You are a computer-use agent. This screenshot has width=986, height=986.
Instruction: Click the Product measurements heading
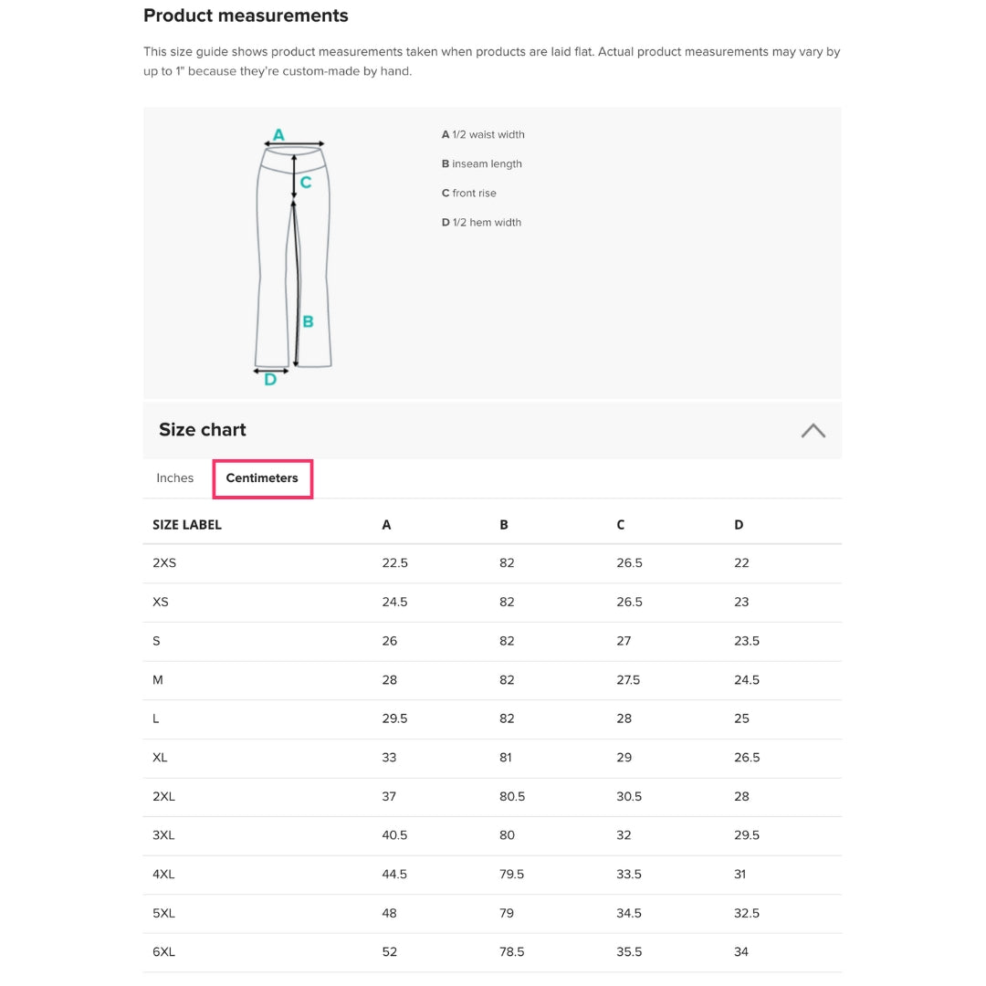tap(246, 16)
